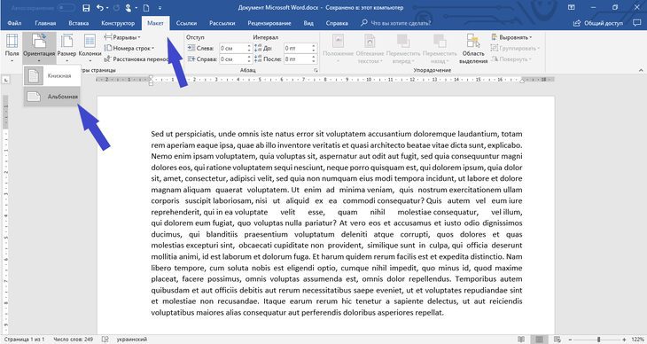Open the Файл menu button
Viewport: 647px width, 344px height.
14,23
